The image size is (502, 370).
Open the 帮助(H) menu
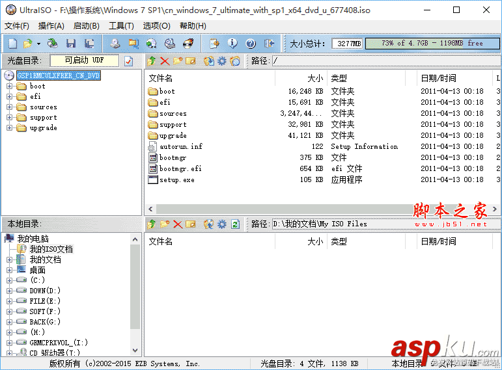click(193, 26)
